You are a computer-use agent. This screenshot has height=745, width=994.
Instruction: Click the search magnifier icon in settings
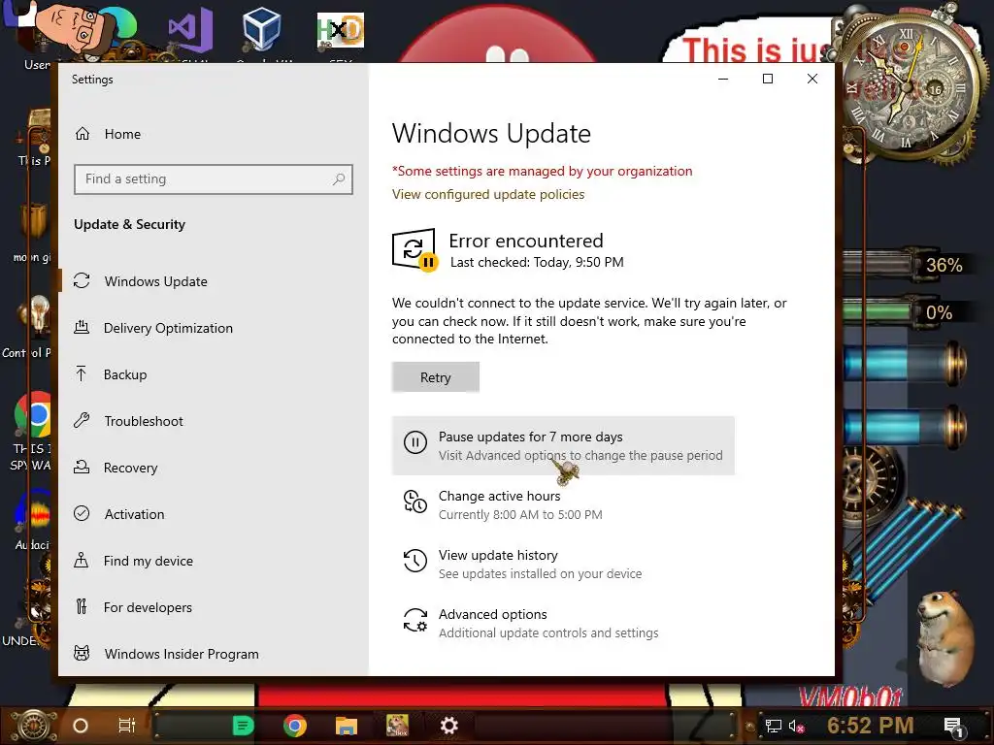coord(339,179)
